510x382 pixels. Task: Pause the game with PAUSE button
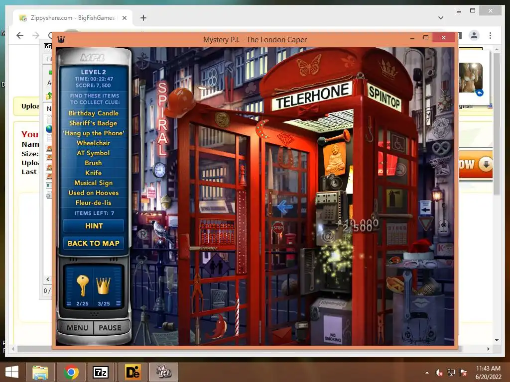(x=110, y=328)
